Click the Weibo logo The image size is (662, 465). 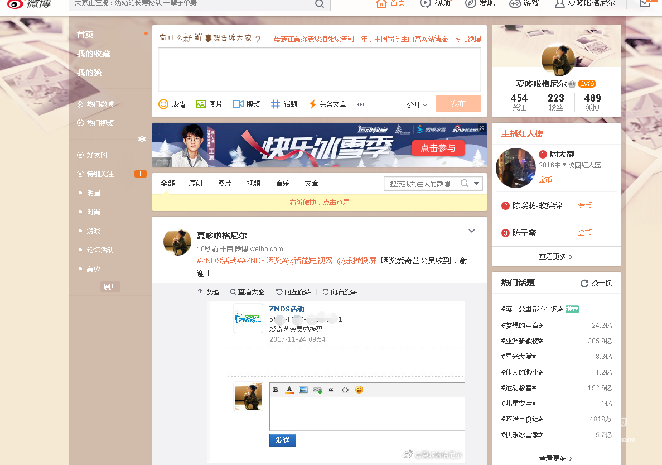[28, 4]
